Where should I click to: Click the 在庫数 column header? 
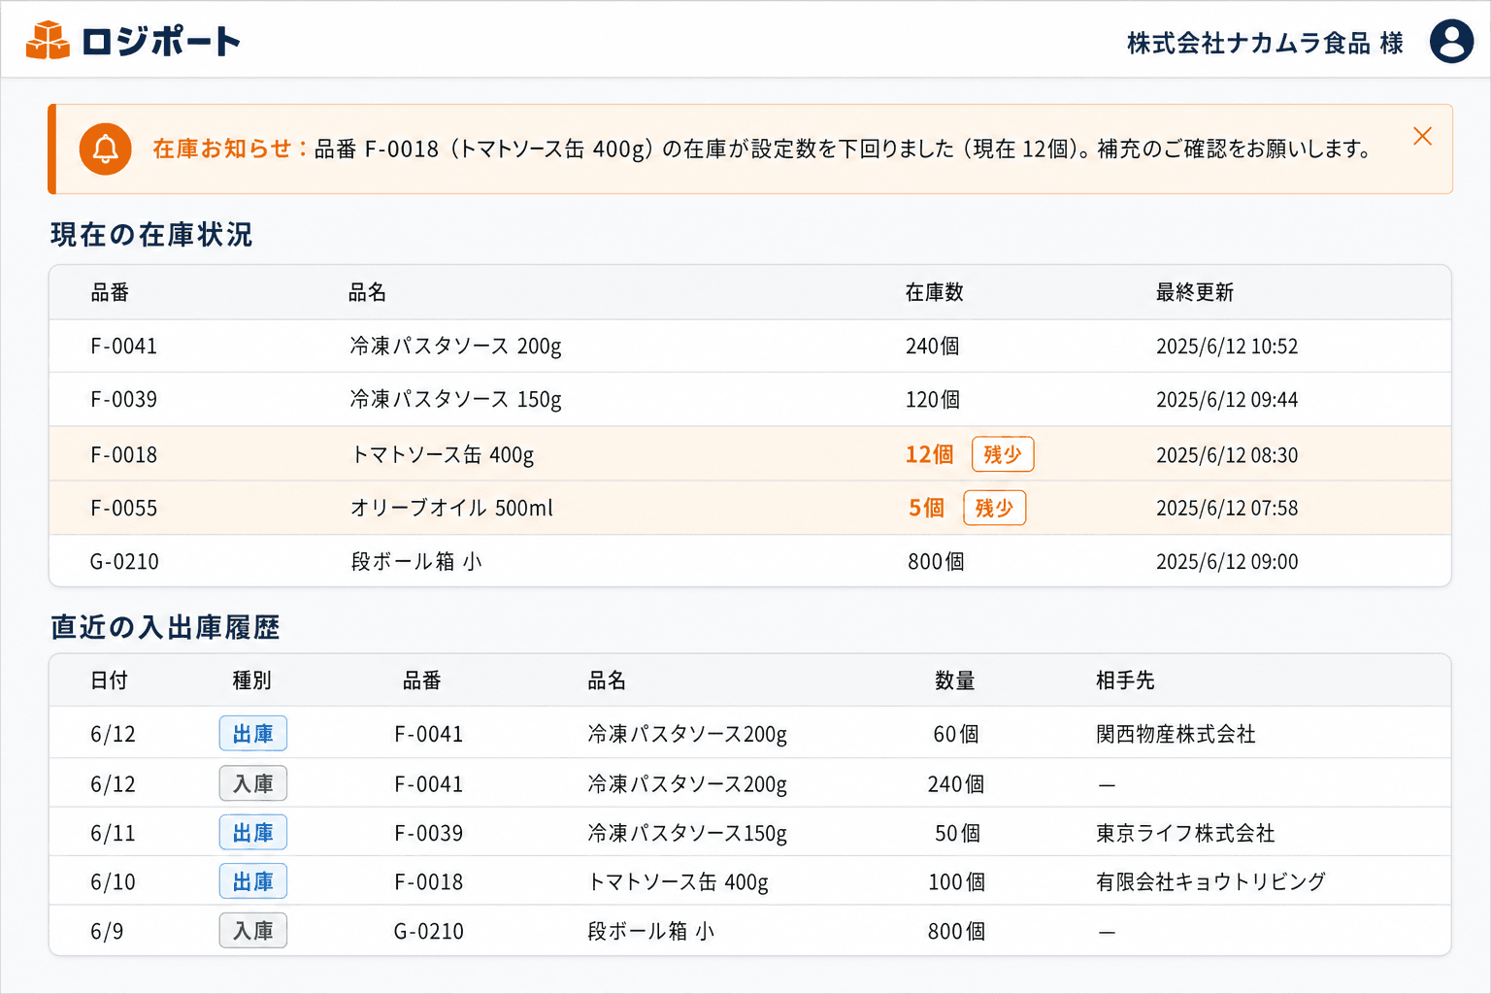[935, 292]
